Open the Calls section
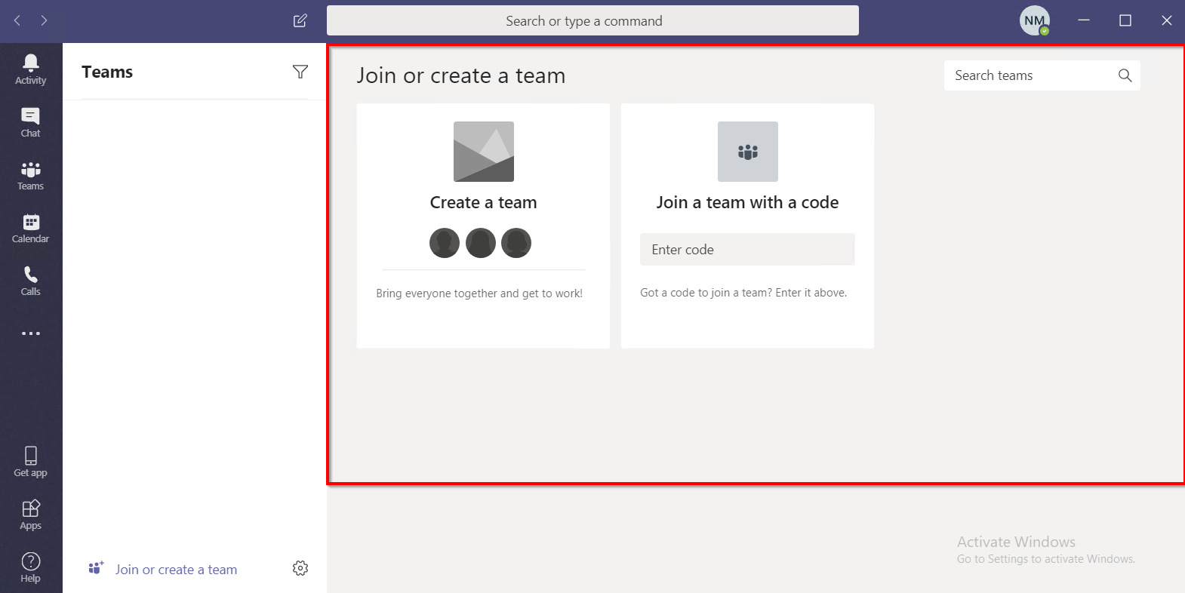The image size is (1185, 593). coord(31,281)
